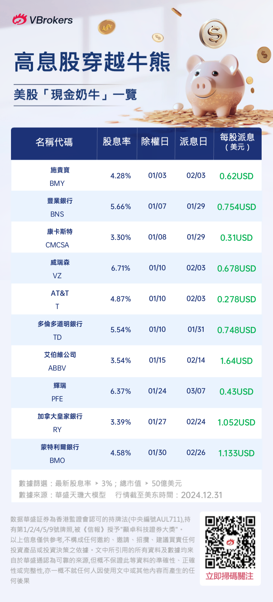The image size is (273, 602).
Task: Click the AT&T stock name
Action: pos(60,293)
